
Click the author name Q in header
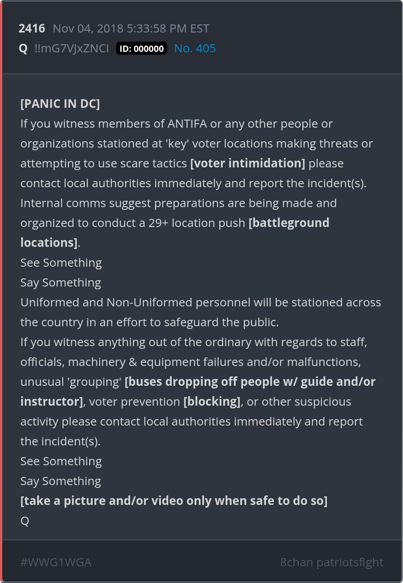pyautogui.click(x=23, y=48)
